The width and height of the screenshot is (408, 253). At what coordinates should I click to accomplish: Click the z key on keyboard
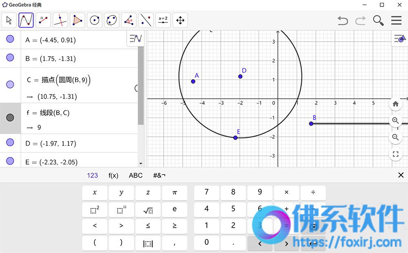(148, 193)
